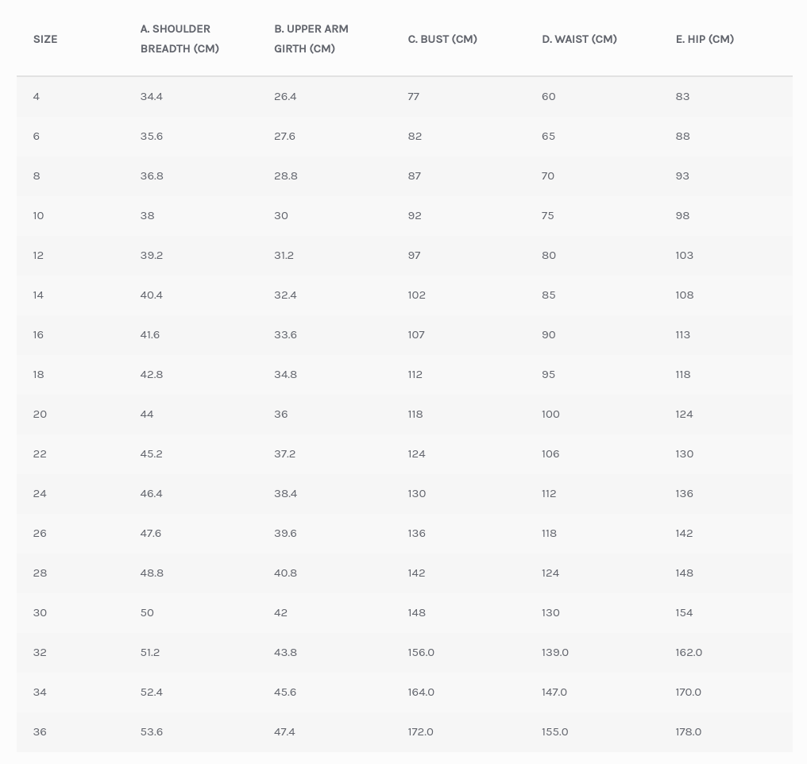Select the size 36 row label
This screenshot has height=764, width=807.
(40, 731)
